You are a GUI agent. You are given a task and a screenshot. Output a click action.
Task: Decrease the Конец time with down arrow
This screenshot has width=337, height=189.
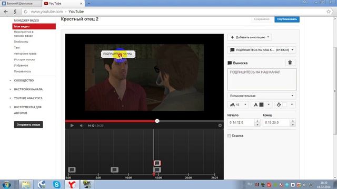[x=293, y=124]
